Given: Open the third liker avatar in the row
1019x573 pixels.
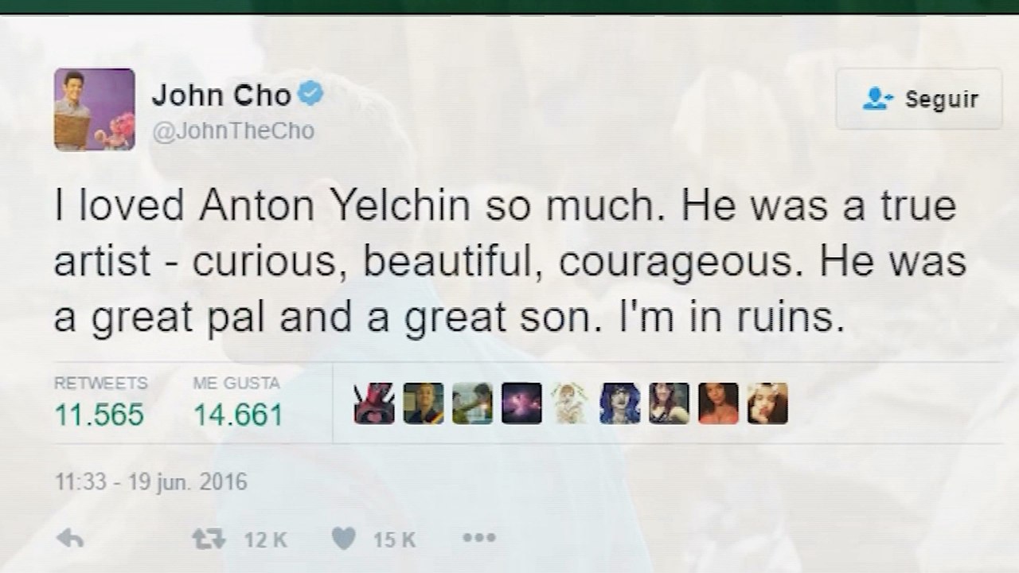Looking at the screenshot, I should point(473,403).
